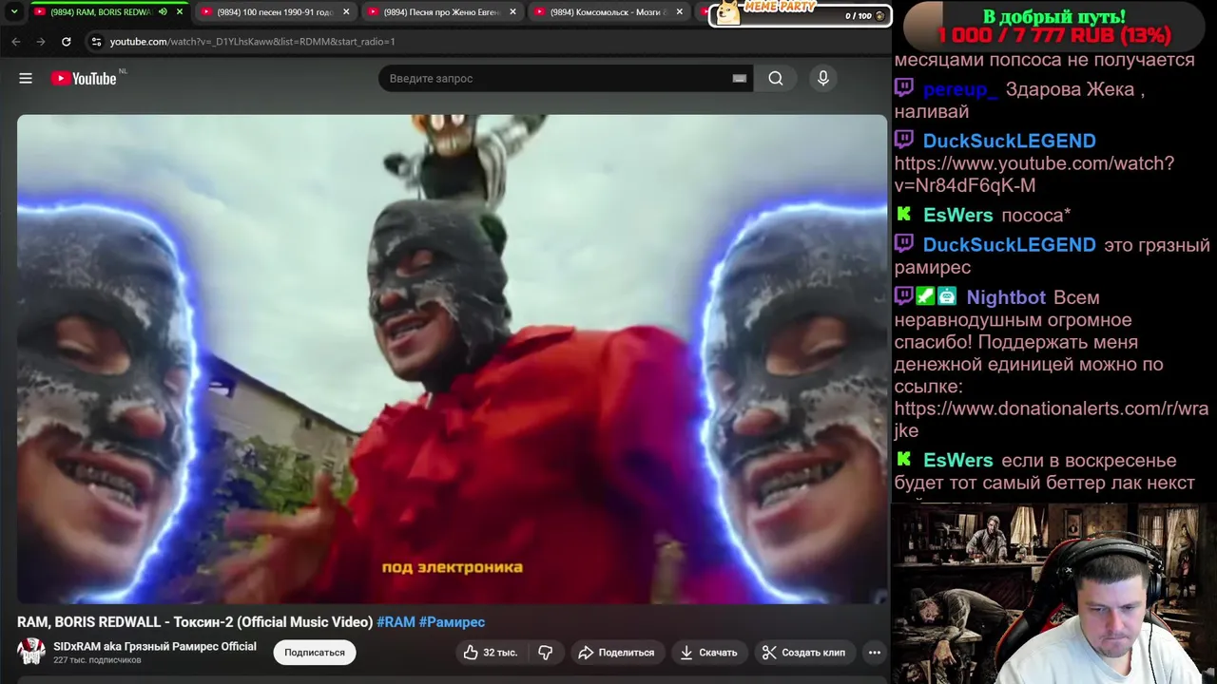The width and height of the screenshot is (1217, 684).
Task: Click the MEME PARTY doge widget
Action: pyautogui.click(x=800, y=13)
